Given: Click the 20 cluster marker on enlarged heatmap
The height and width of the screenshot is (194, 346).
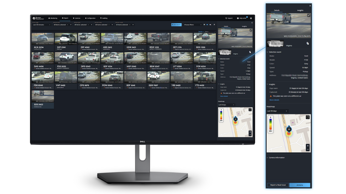Looking at the screenshot, I should [289, 129].
